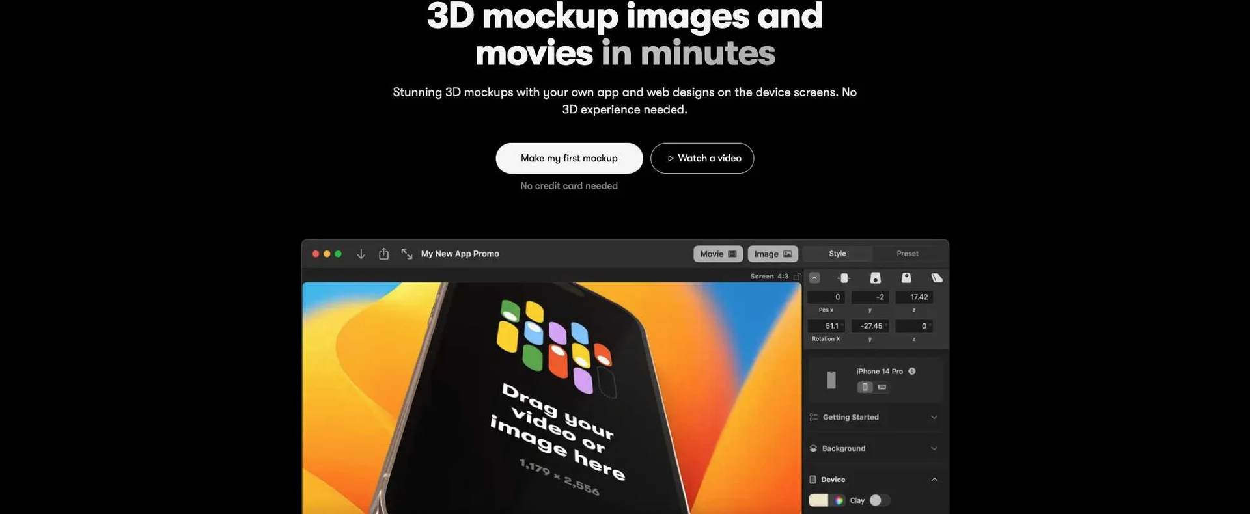The height and width of the screenshot is (514, 1250).
Task: Click the expand-arrows resize icon
Action: (407, 254)
